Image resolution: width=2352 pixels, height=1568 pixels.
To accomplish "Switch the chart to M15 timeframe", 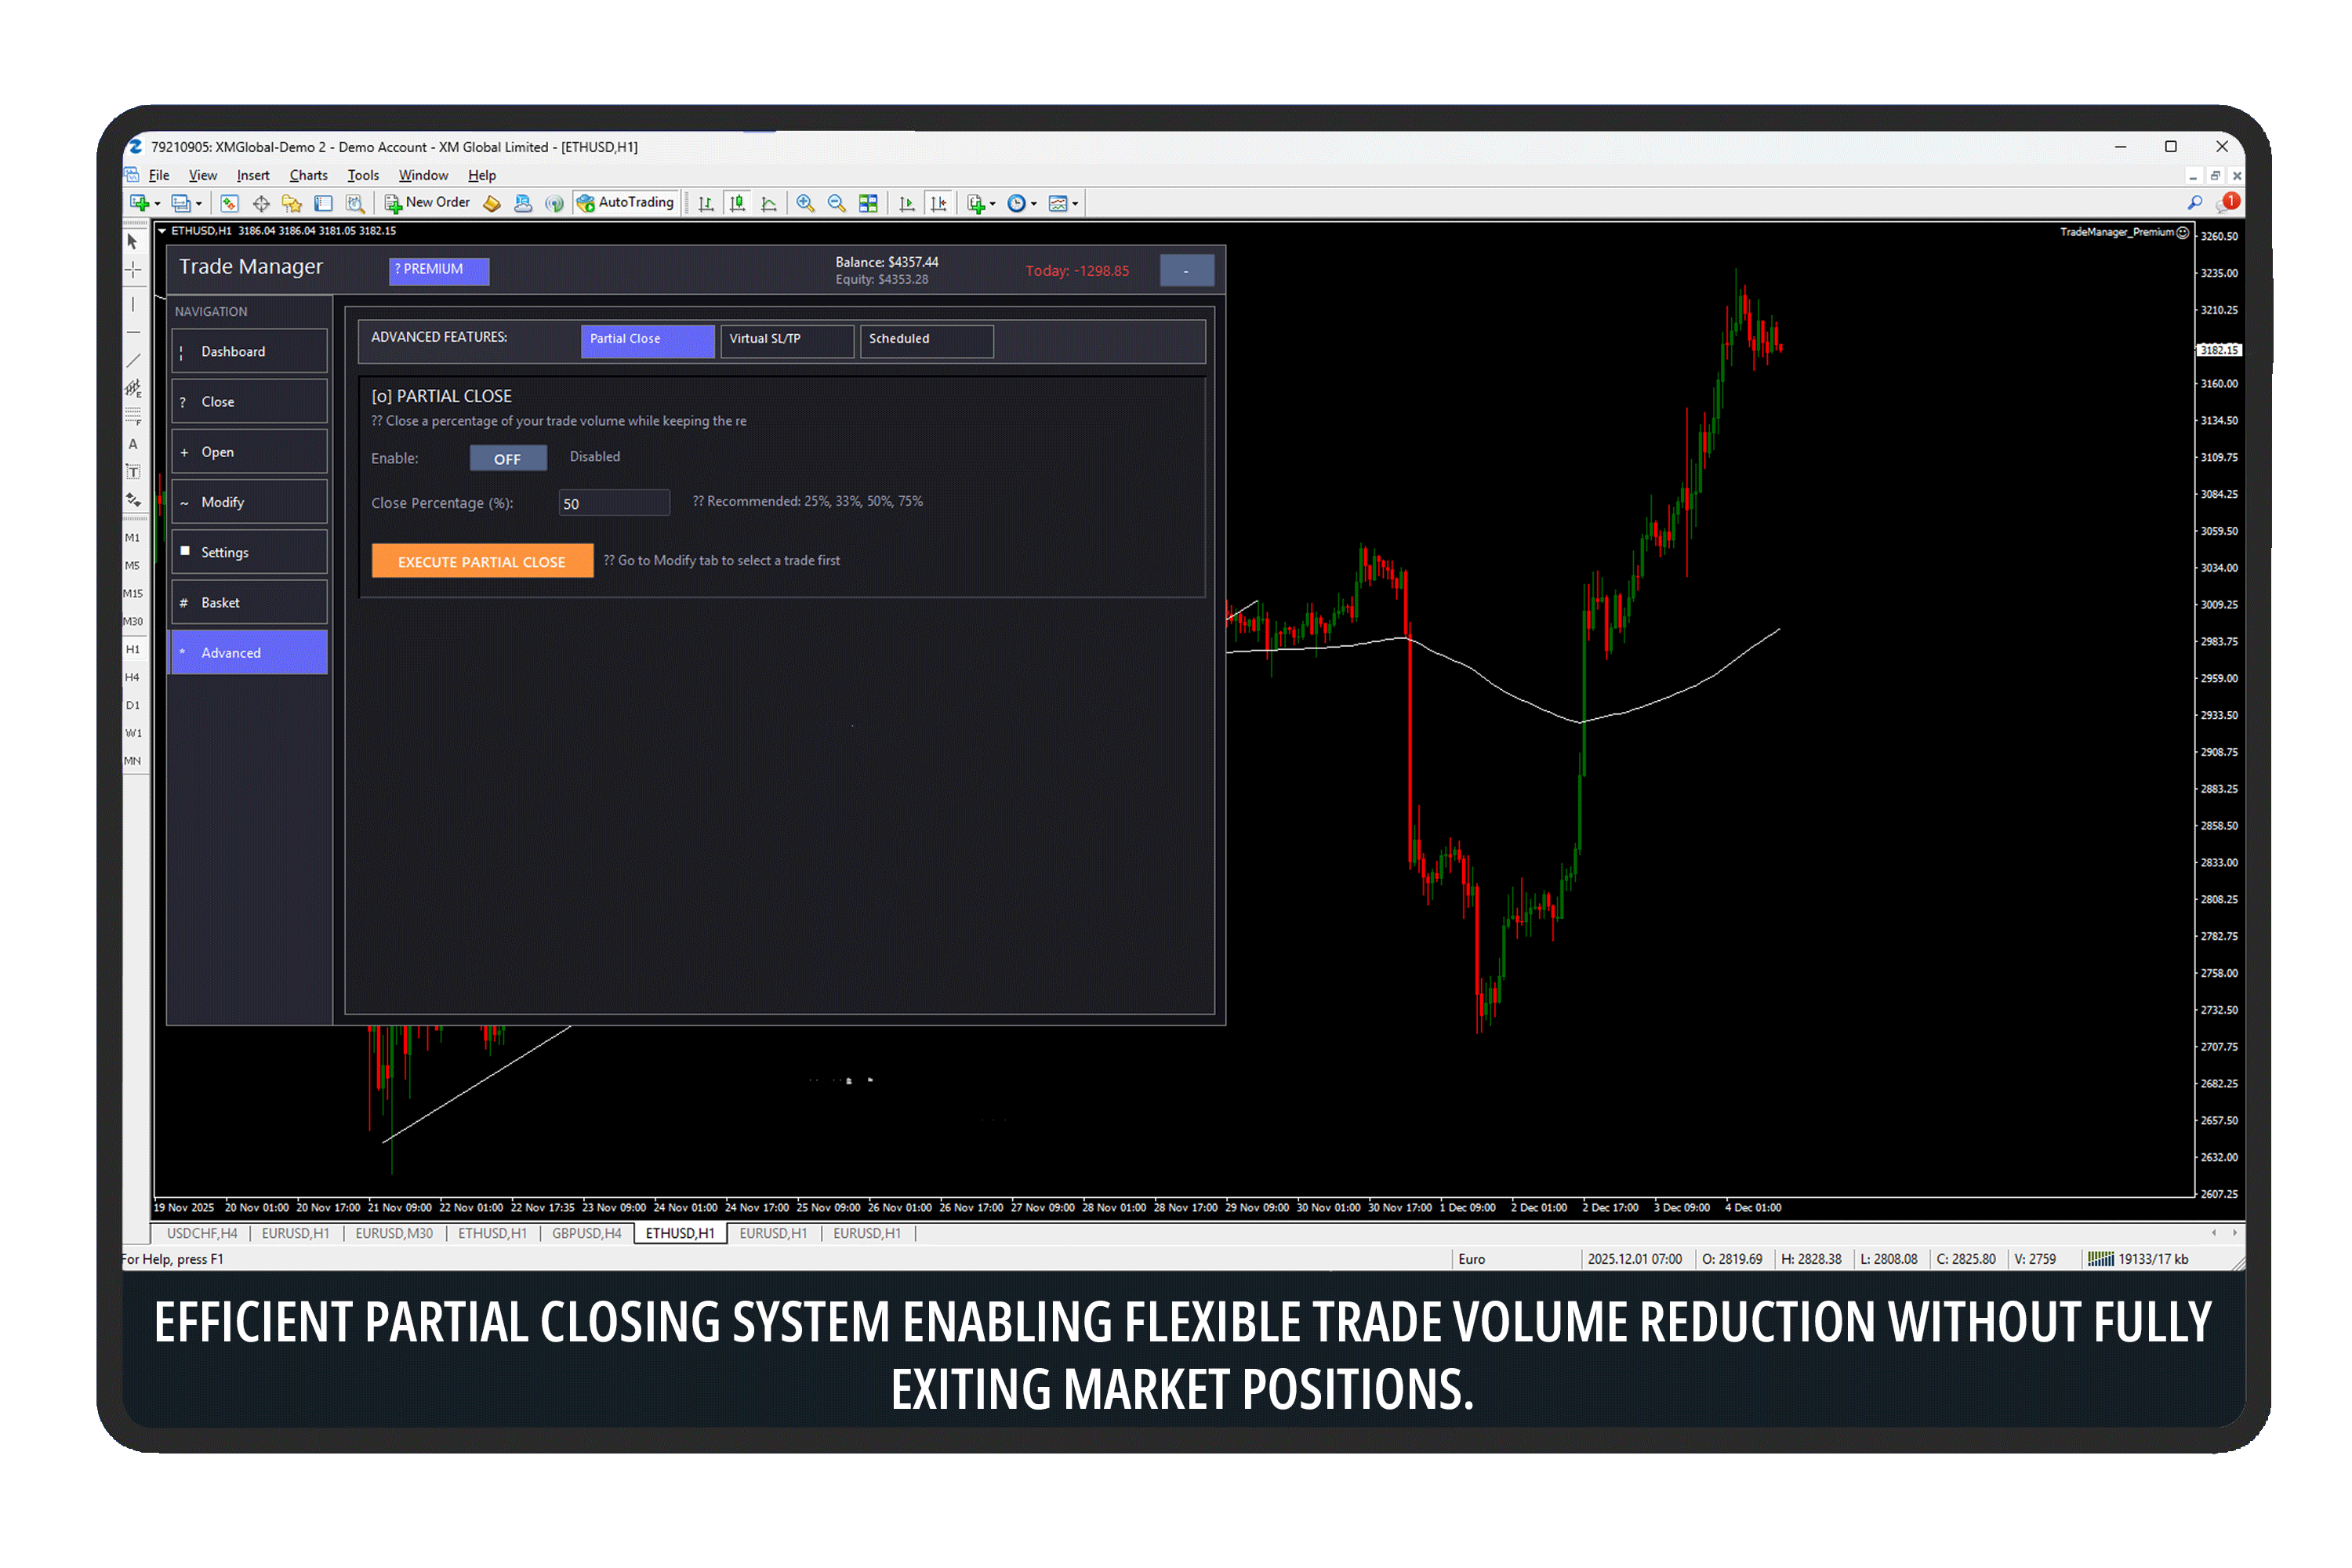I will [133, 593].
